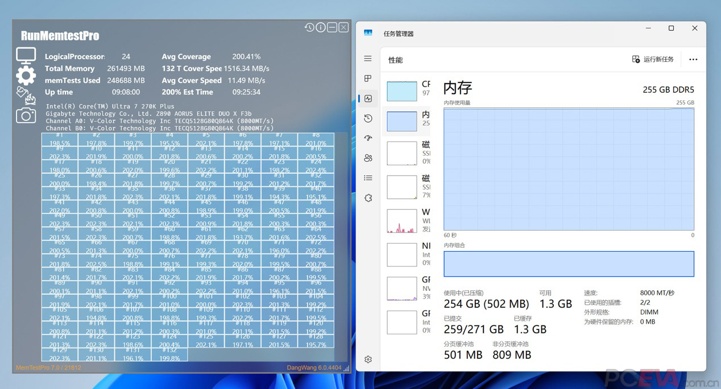Click the Gigabyte Z890 AORUS motherboard line

pyautogui.click(x=148, y=114)
